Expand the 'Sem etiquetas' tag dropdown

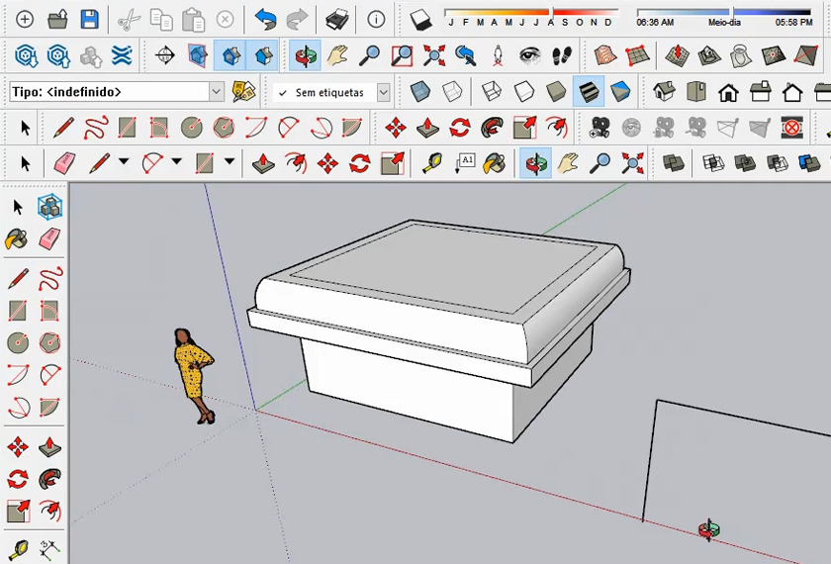(383, 92)
